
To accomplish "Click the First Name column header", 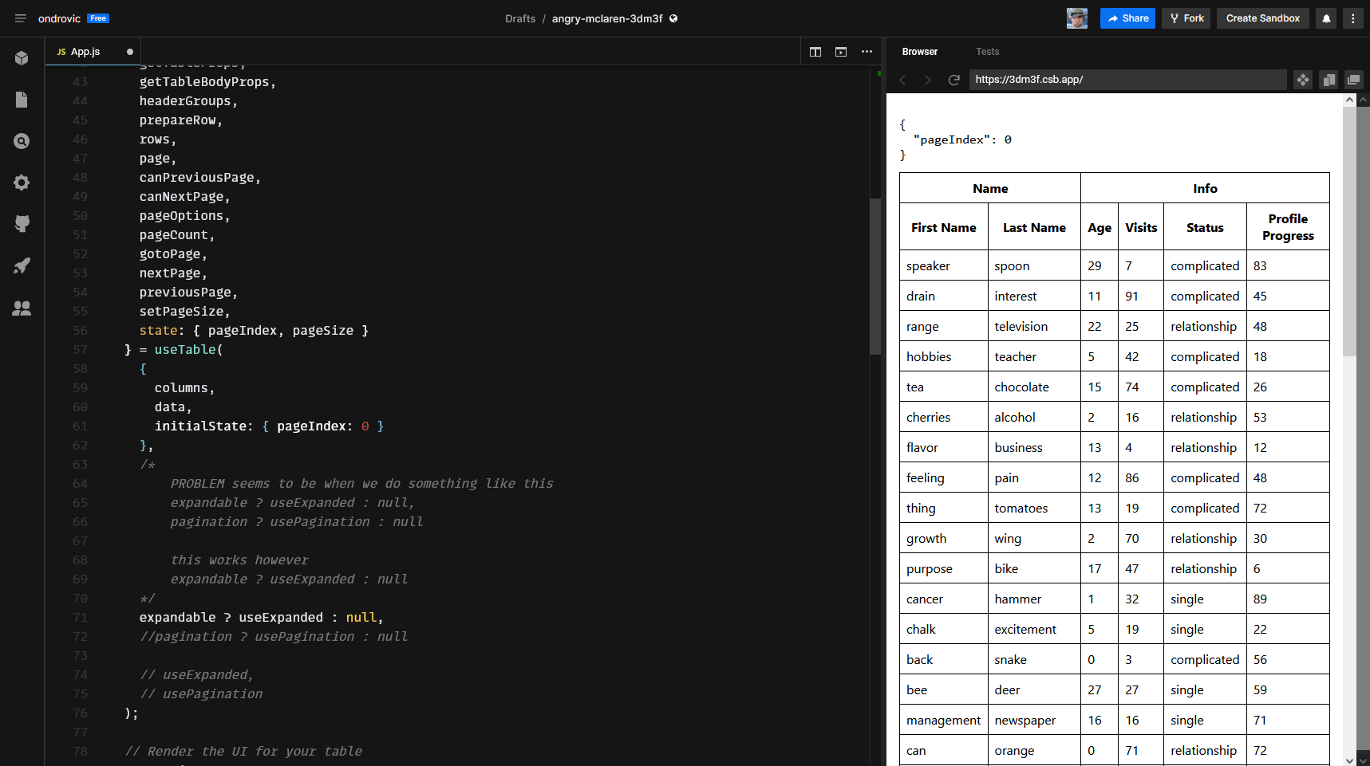I will [944, 228].
